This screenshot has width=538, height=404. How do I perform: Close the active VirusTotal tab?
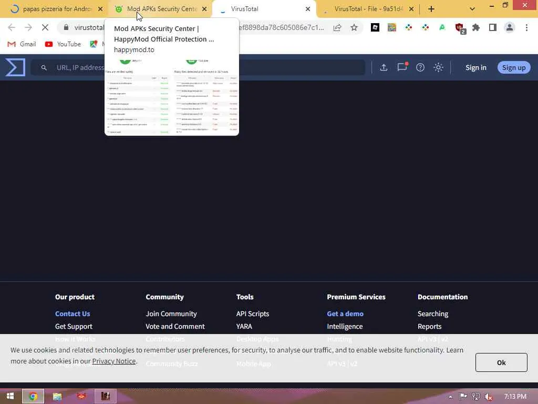(x=308, y=9)
